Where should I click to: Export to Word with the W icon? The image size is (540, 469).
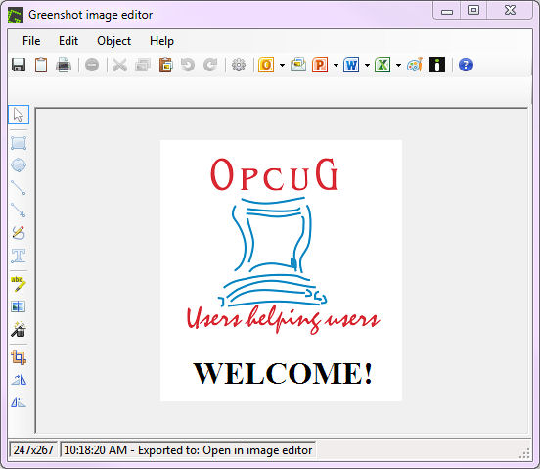[351, 65]
